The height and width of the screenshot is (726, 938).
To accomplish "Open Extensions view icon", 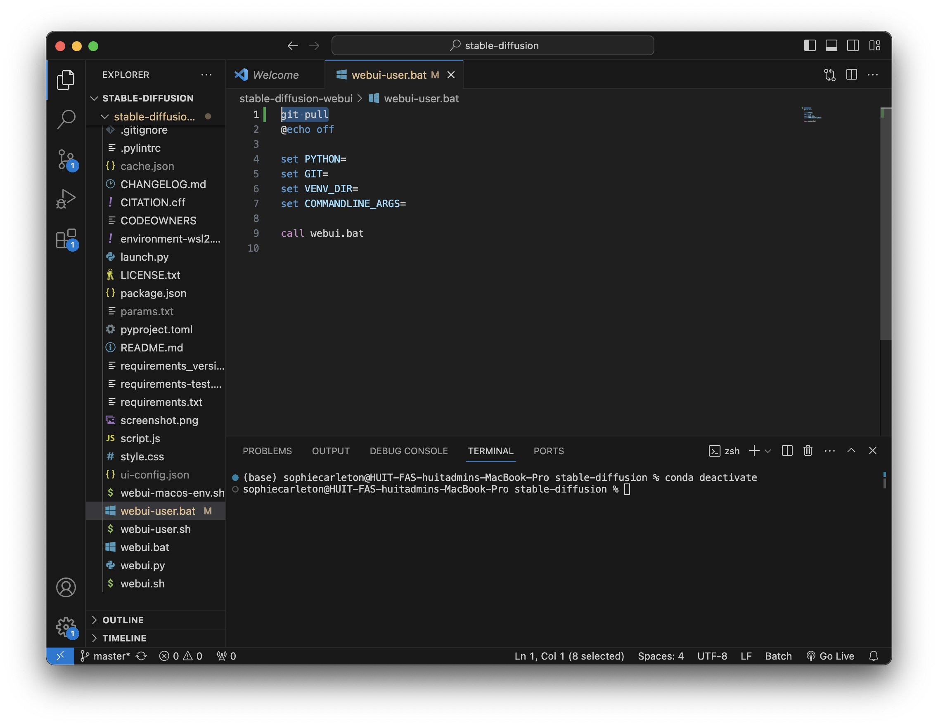I will point(66,238).
